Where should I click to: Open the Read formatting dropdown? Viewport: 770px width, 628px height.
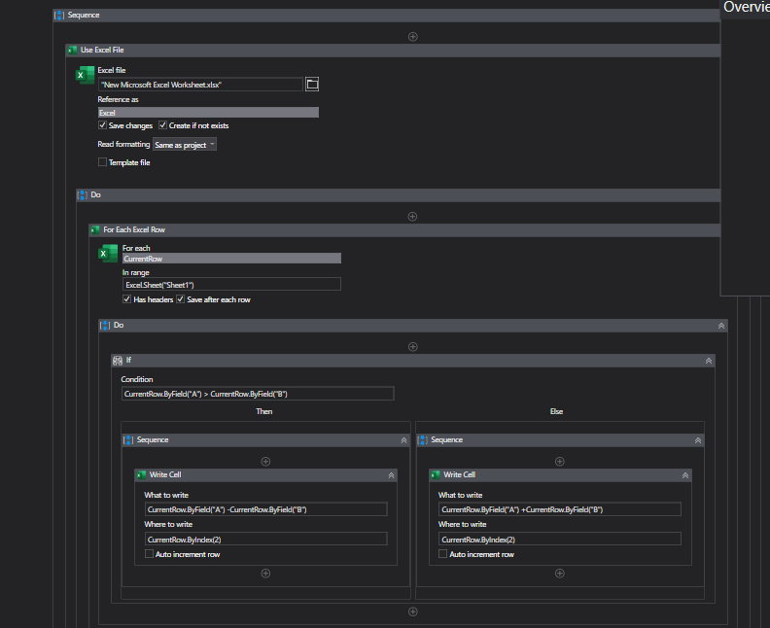185,144
